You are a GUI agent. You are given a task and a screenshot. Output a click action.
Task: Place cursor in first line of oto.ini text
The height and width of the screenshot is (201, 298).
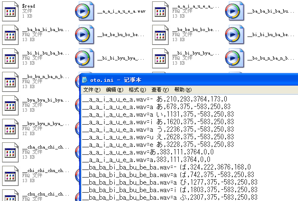(x=155, y=99)
